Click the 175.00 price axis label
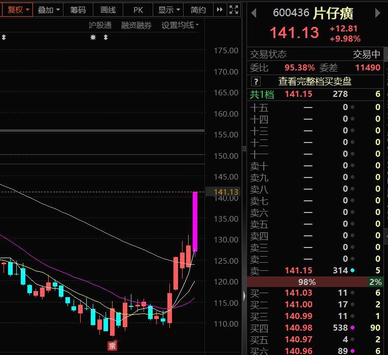This screenshot has width=388, height=355. 226,51
